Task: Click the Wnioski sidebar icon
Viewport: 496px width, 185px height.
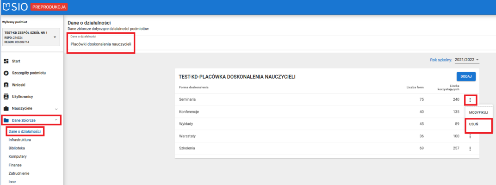Action: click(x=6, y=85)
